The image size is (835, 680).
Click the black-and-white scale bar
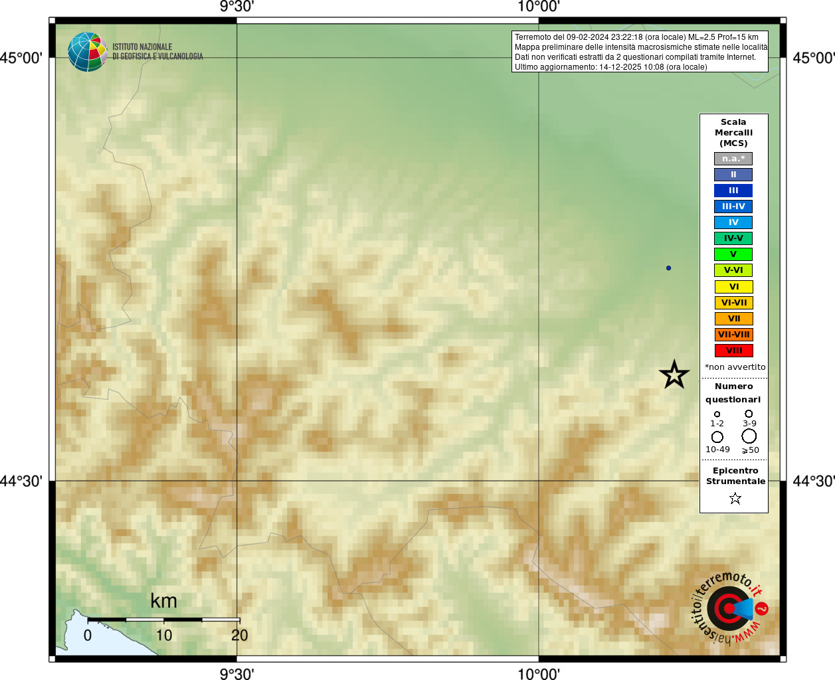coord(163,620)
